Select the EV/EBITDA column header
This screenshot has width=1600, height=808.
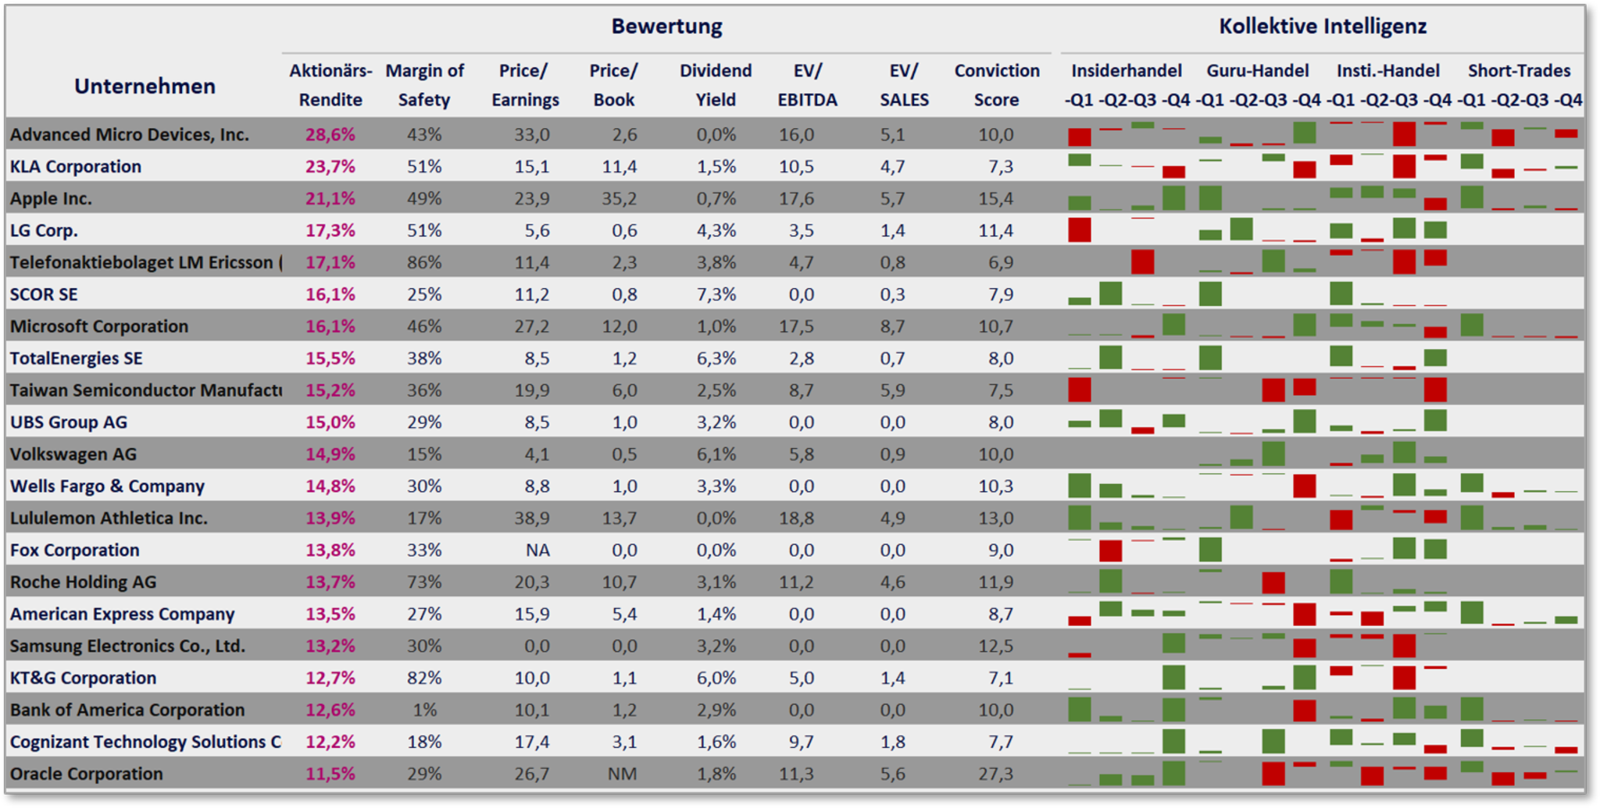(807, 85)
